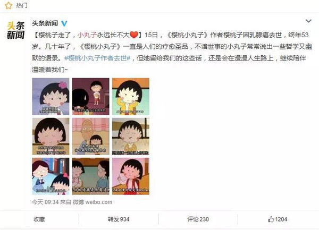The height and width of the screenshot is (230, 319).
Task: Open thumbnail of Maruko raising finger
Action: [131, 176]
